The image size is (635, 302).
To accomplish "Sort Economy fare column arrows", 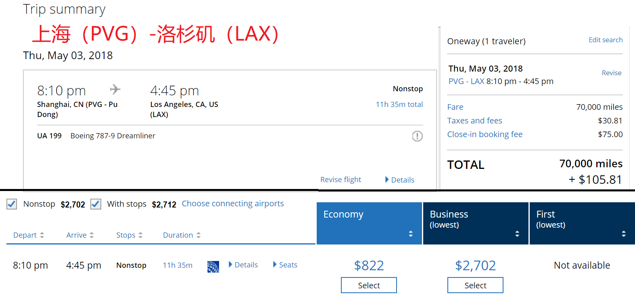I will (411, 234).
